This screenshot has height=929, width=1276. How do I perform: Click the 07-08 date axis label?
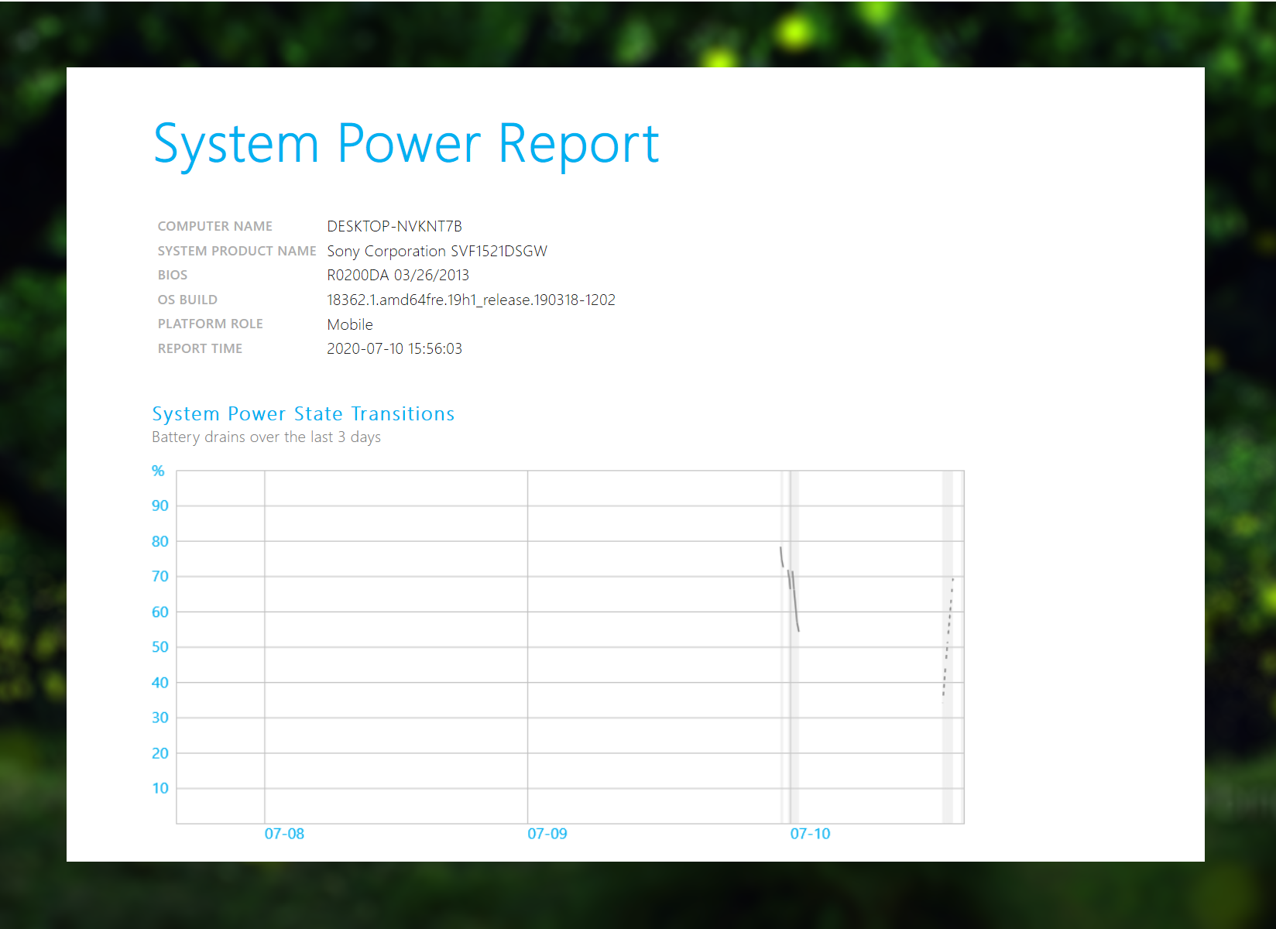tap(284, 834)
